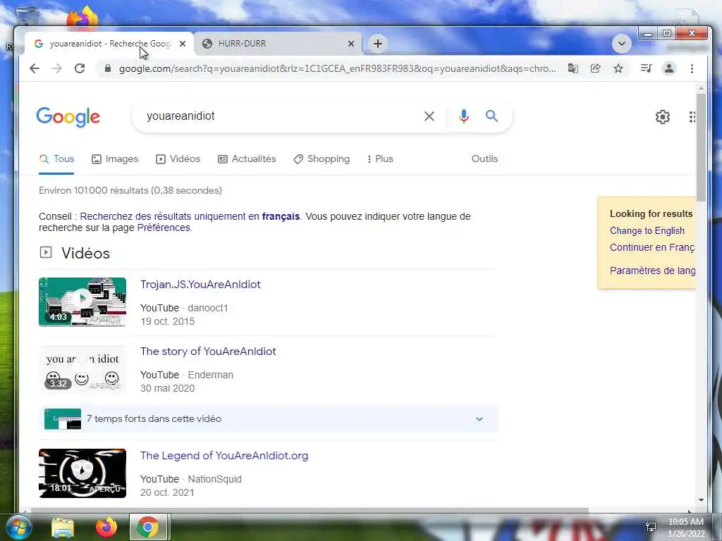Screen dimensions: 722x541
Task: Select the Tous results tab
Action: 56,158
